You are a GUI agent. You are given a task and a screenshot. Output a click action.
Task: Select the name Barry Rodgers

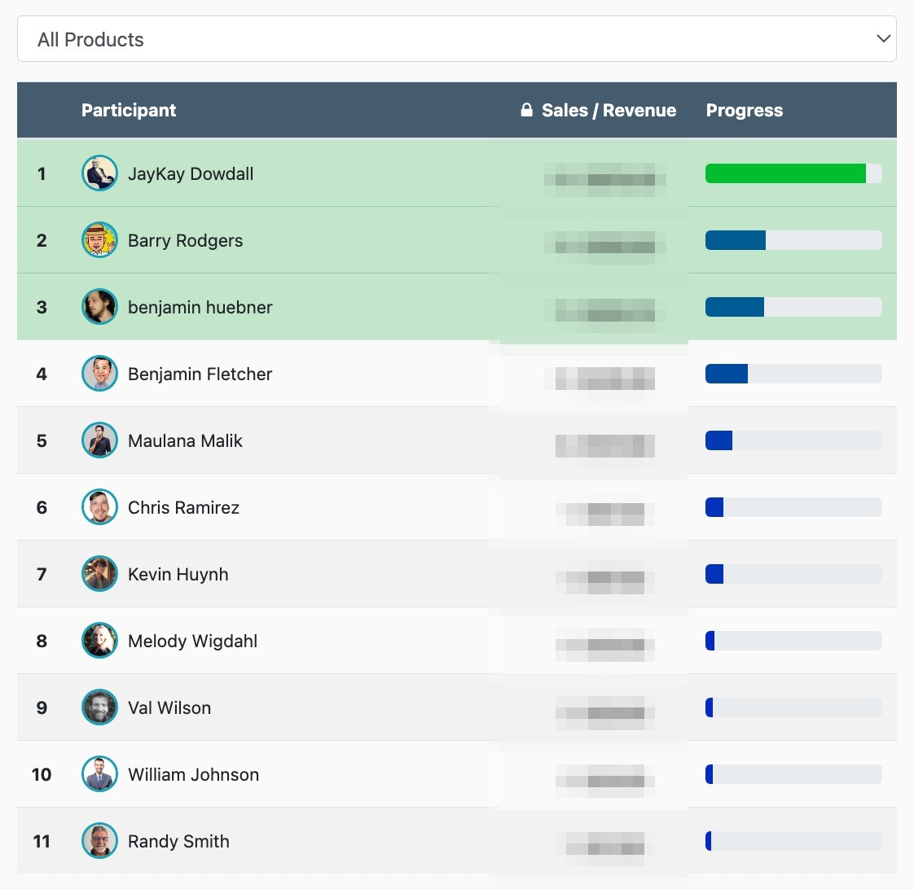click(186, 241)
